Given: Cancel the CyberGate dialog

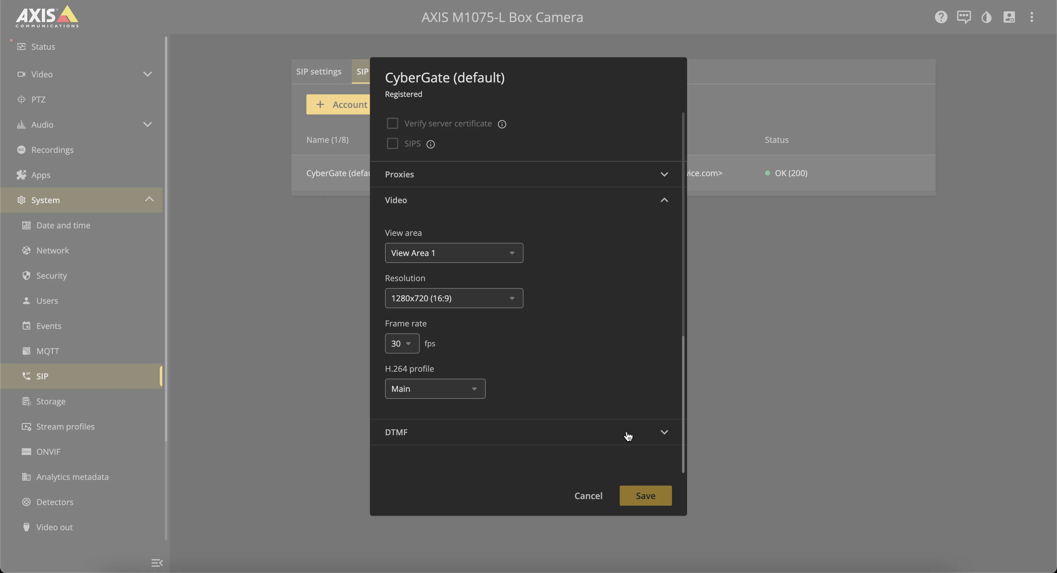Looking at the screenshot, I should (588, 496).
